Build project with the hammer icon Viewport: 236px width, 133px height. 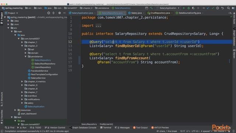coord(151,8)
